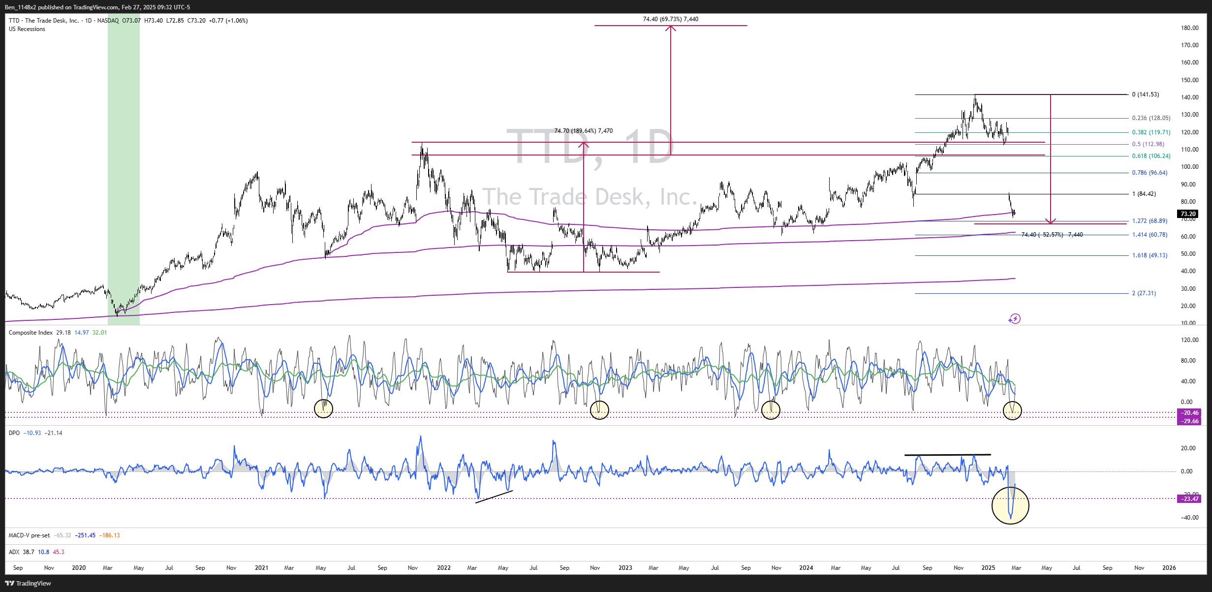Click the -20.46 Composite Index level label

1189,413
